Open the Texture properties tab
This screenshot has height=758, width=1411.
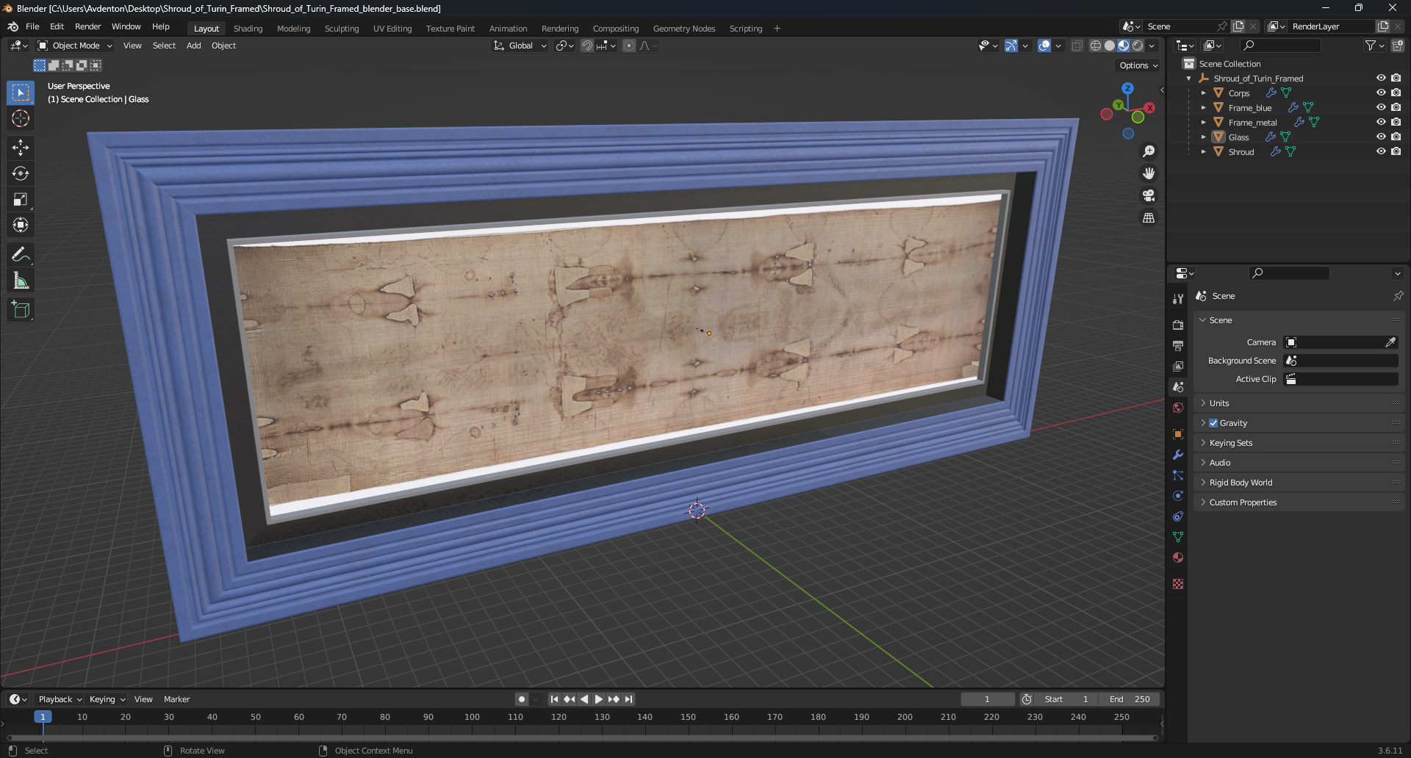click(x=1178, y=584)
